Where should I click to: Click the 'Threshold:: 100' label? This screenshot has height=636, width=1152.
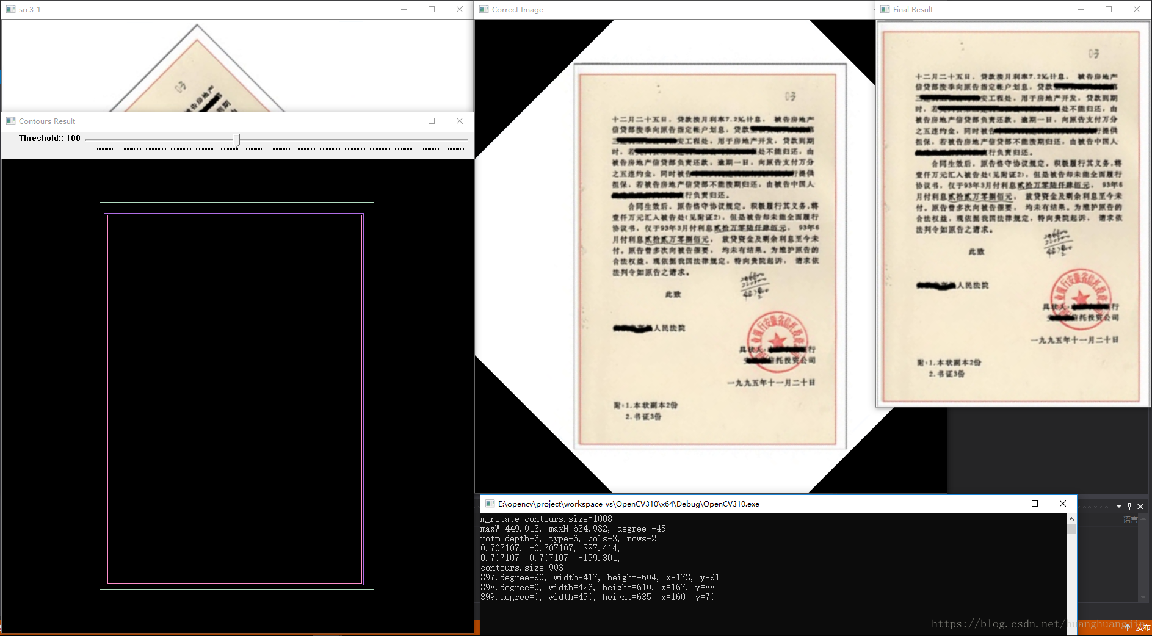click(49, 138)
